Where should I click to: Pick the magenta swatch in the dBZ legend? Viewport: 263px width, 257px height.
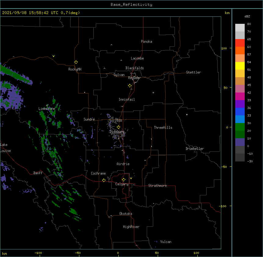pos(240,96)
